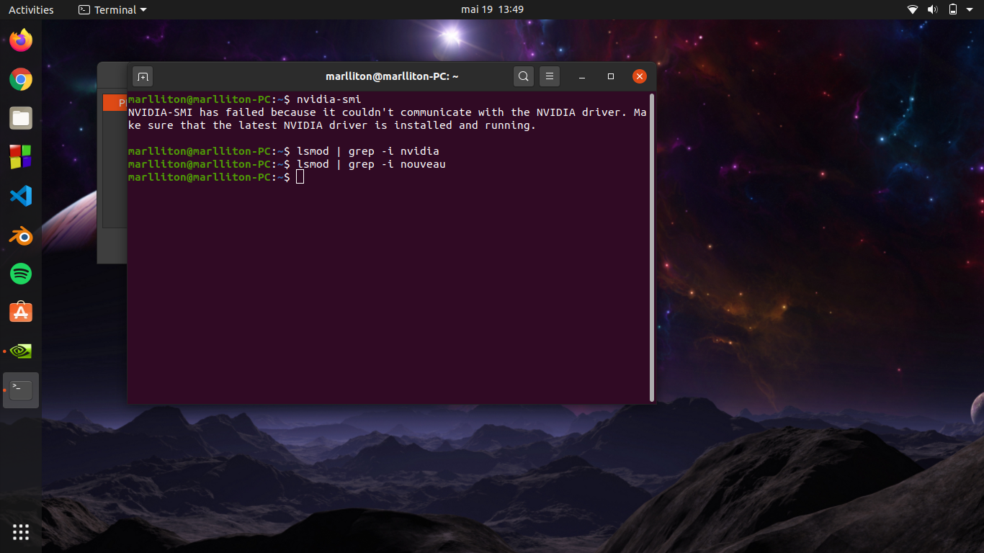The height and width of the screenshot is (553, 984).
Task: Open the clock and calendar panel
Action: [492, 9]
